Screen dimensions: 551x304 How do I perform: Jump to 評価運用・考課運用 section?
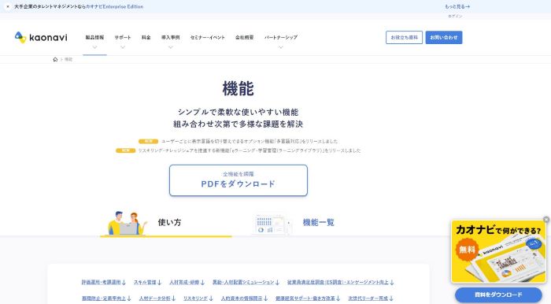[x=104, y=282]
